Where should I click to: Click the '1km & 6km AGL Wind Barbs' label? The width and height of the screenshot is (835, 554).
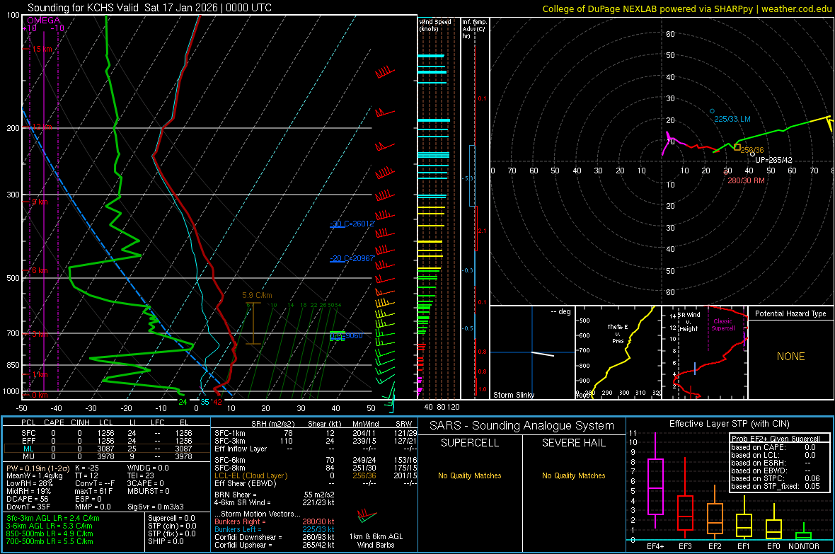click(x=376, y=541)
